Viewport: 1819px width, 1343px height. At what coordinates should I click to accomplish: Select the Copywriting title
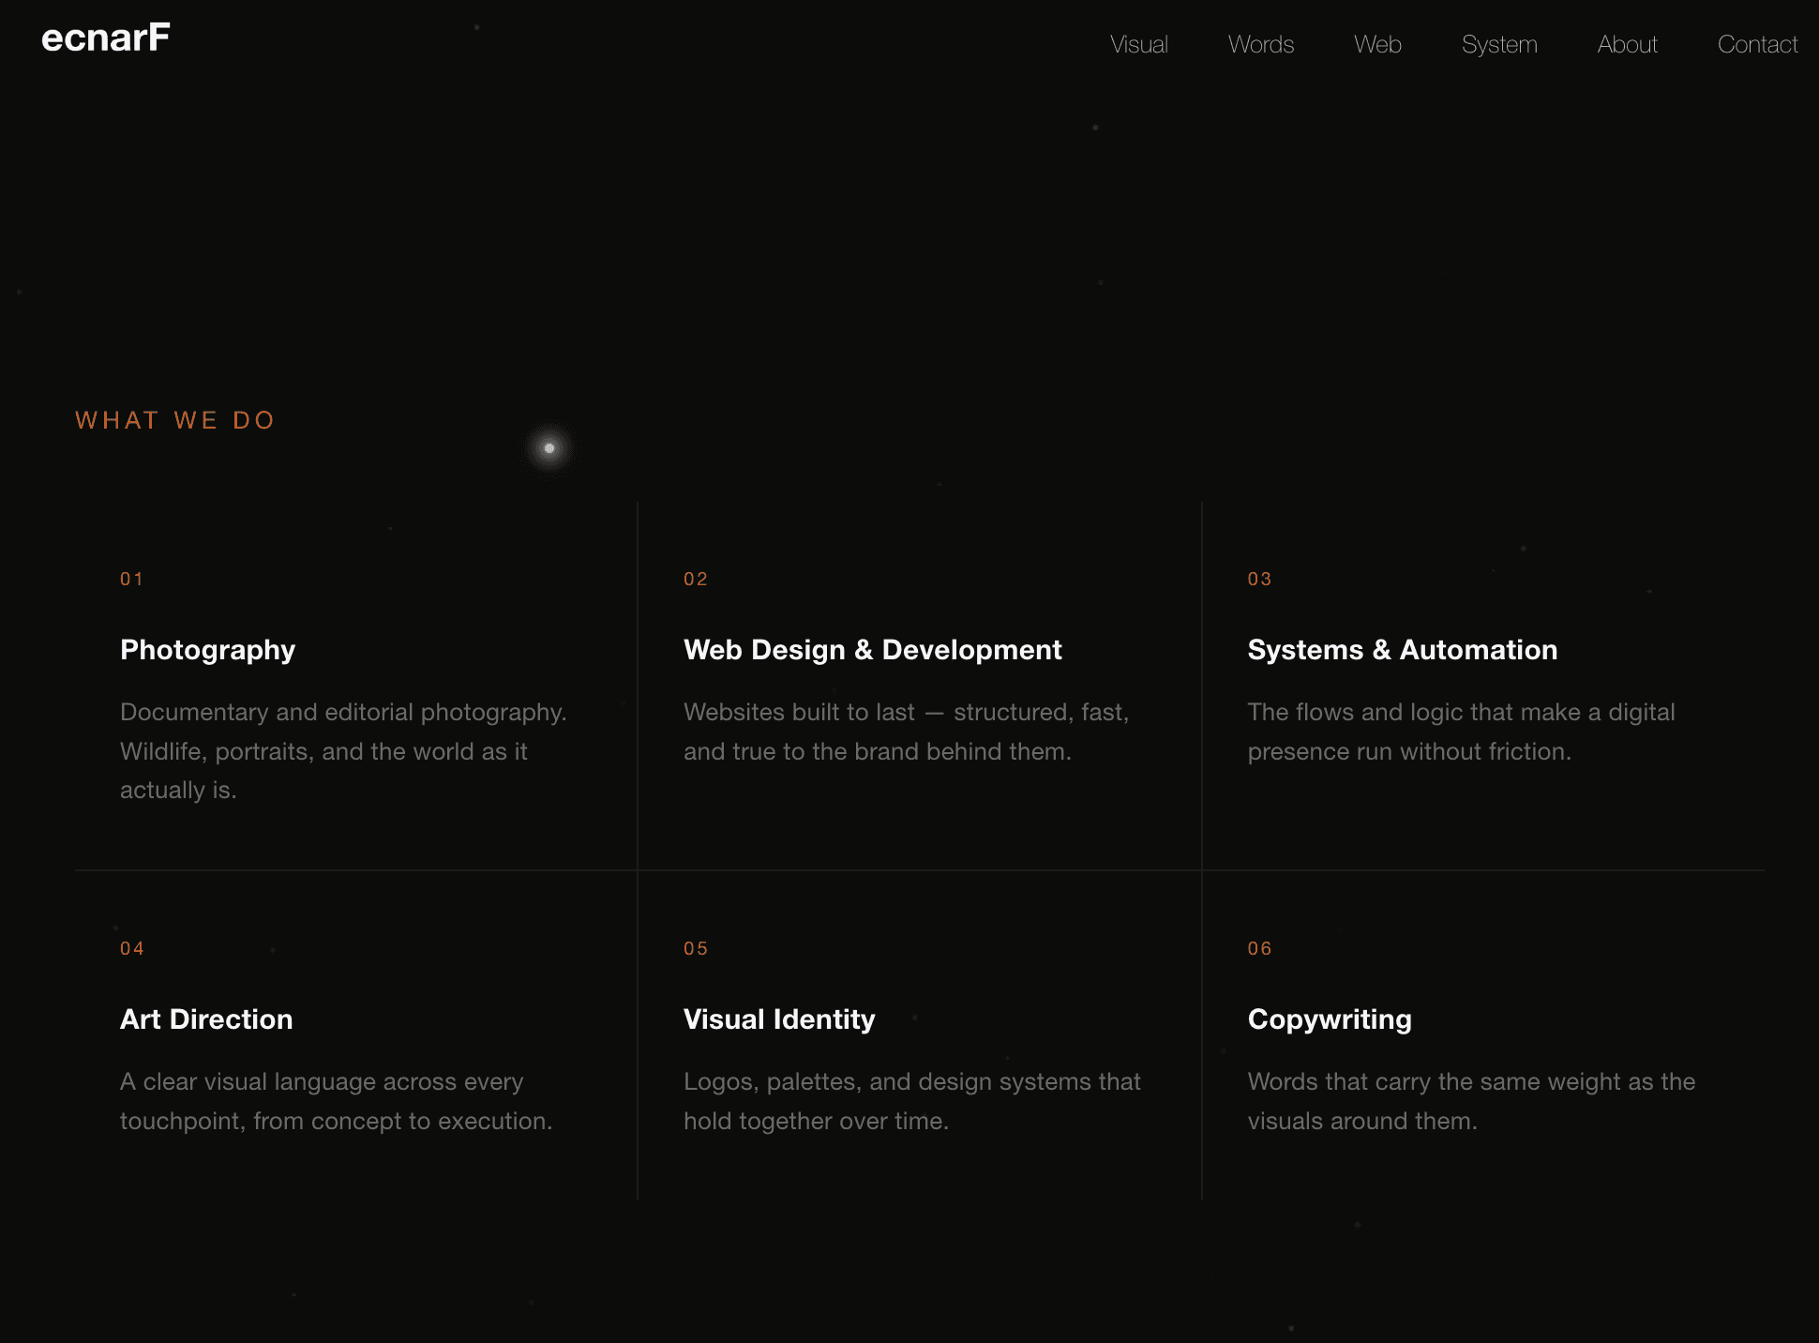(x=1330, y=1019)
